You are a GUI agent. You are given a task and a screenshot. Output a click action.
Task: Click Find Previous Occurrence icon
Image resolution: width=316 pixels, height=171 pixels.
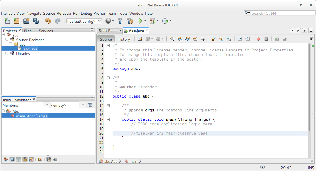pyautogui.click(x=180, y=39)
